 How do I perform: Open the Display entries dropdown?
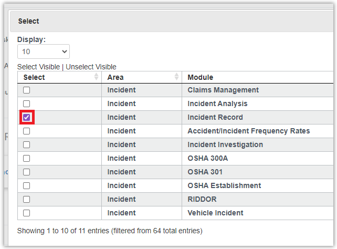[x=44, y=51]
